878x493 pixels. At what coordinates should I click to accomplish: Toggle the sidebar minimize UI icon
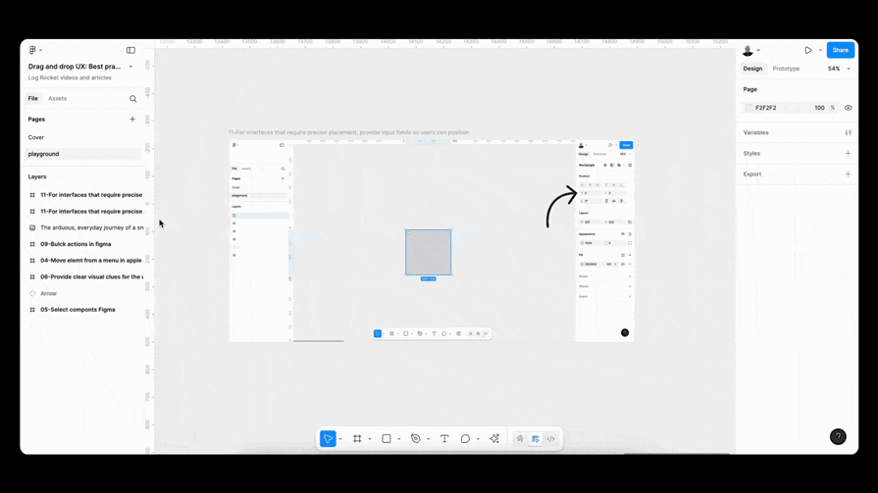coord(130,50)
